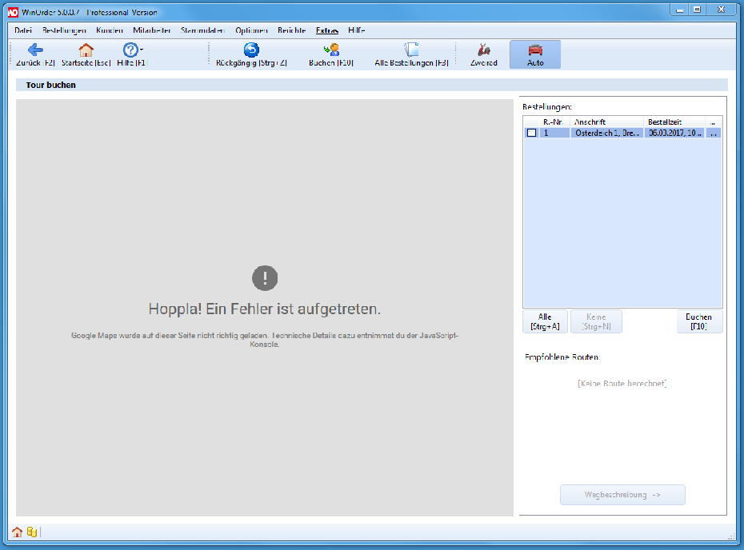The width and height of the screenshot is (744, 550).
Task: Click the Rückgängig undo icon
Action: click(251, 50)
